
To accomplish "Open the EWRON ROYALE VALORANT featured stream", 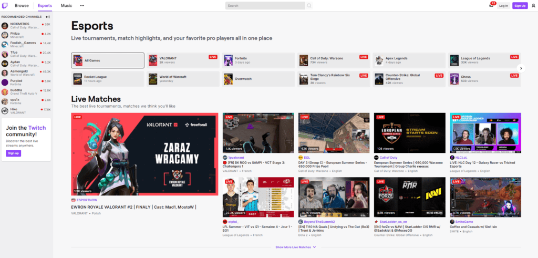I will click(x=144, y=154).
